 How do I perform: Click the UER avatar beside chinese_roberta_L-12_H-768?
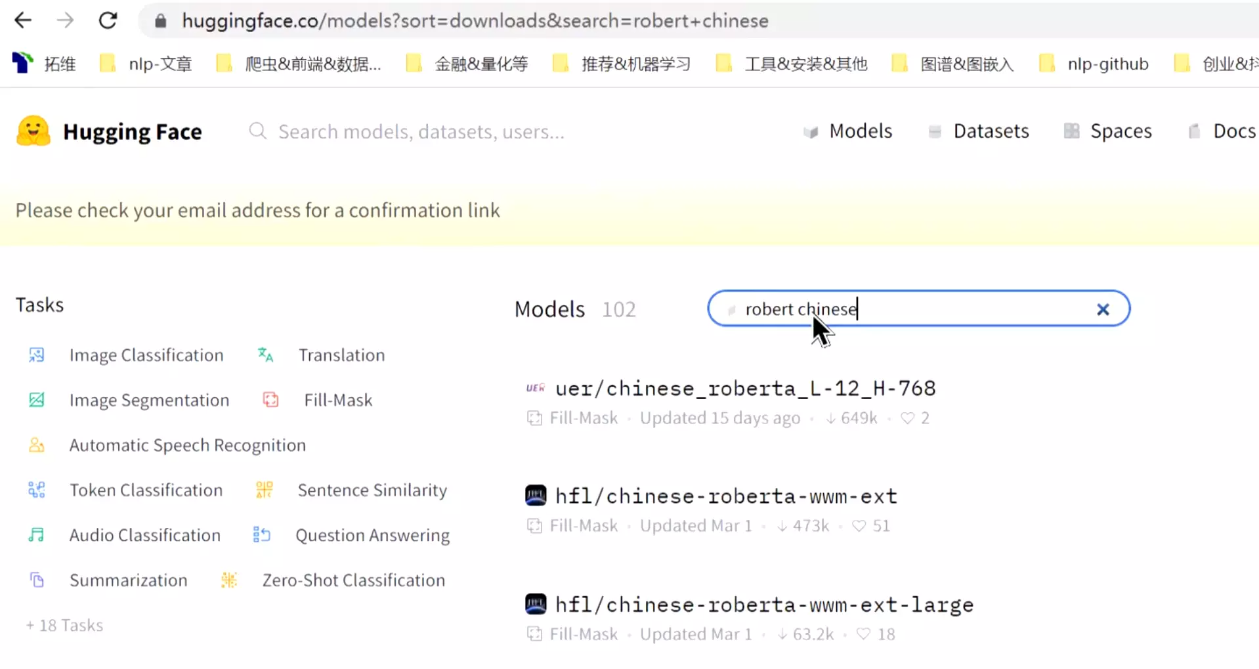(x=536, y=388)
